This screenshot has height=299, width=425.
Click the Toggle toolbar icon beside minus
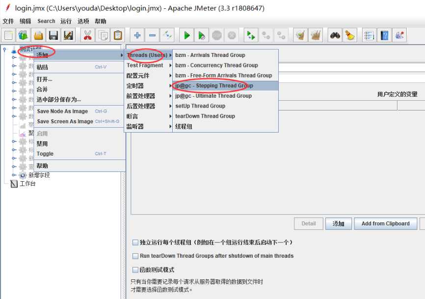167,35
